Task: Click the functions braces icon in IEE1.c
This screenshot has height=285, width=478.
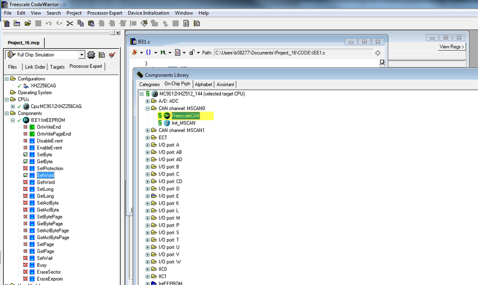Action: 148,53
